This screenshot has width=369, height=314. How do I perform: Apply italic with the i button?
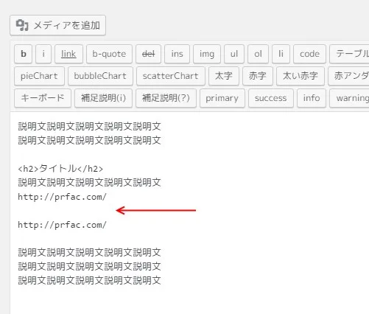pos(43,54)
